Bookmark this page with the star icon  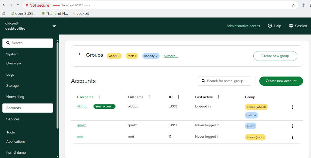point(293,5)
